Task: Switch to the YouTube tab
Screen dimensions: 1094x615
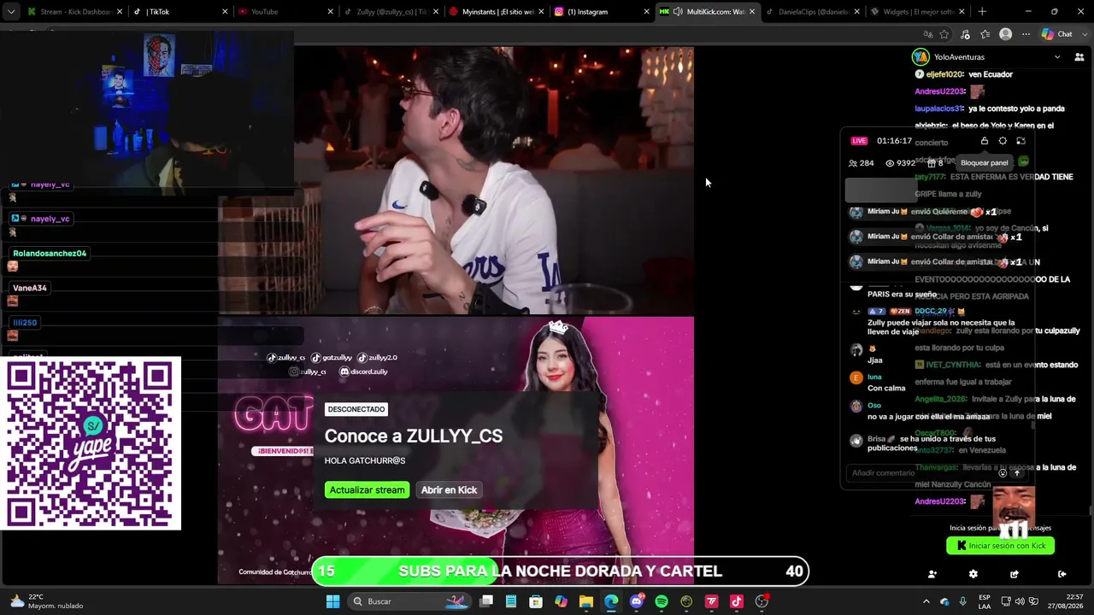Action: (283, 12)
